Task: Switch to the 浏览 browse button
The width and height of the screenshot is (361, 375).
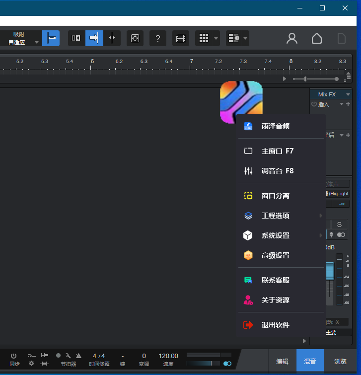Action: point(340,361)
